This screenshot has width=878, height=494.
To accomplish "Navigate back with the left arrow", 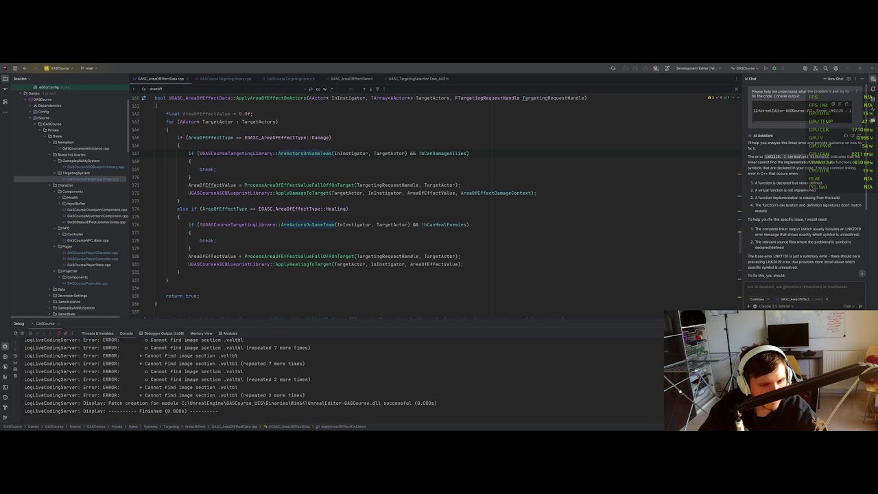I will pyautogui.click(x=25, y=68).
